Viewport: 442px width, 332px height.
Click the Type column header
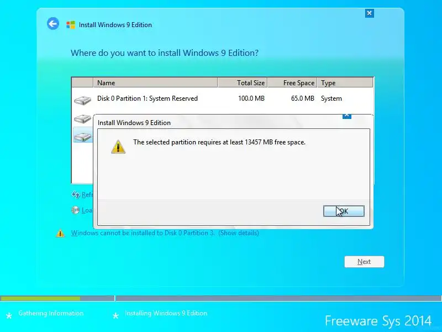point(345,82)
